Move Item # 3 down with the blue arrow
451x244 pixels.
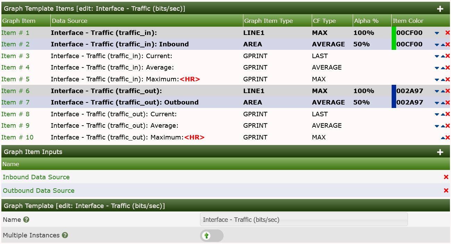coord(437,56)
